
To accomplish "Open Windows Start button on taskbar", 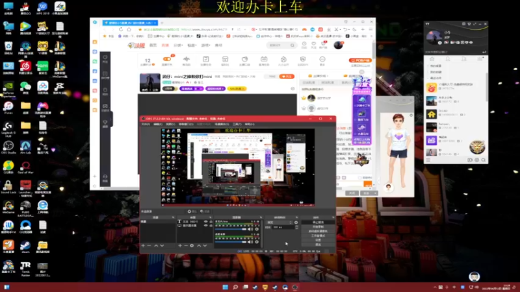I will (x=225, y=287).
